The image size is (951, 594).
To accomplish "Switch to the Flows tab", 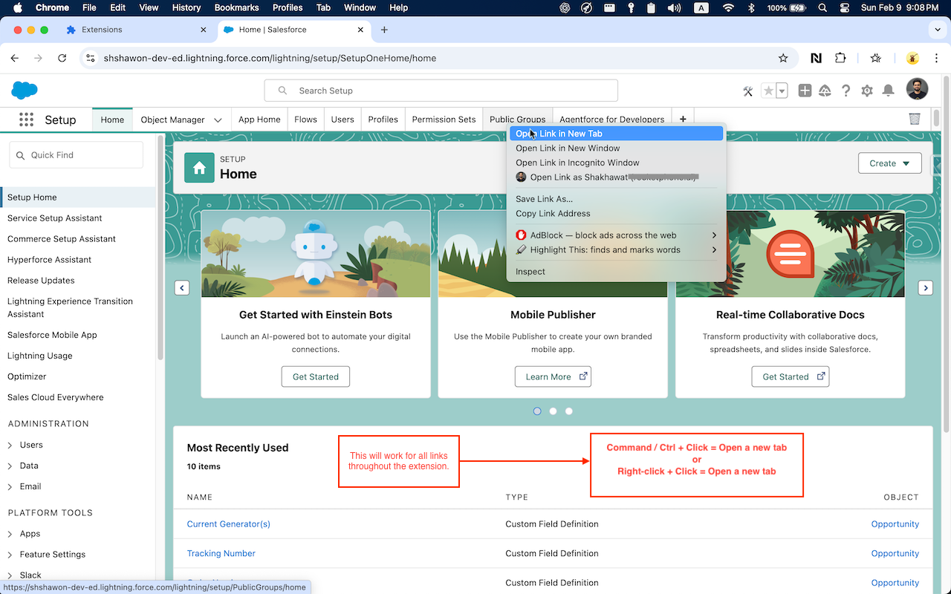I will [x=305, y=120].
